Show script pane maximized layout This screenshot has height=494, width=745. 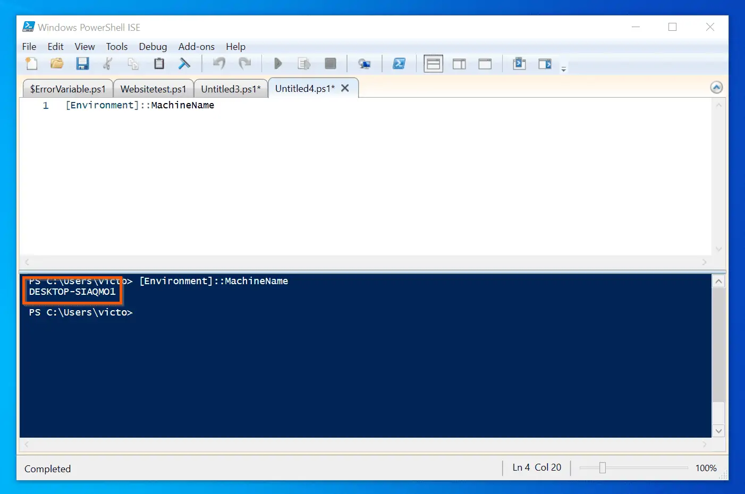pyautogui.click(x=485, y=64)
